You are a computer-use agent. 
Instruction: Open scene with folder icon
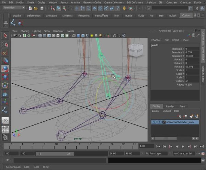[x=36, y=8]
